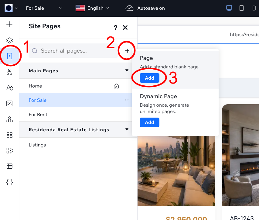The image size is (259, 220).
Task: Open the Media image icon in sidebar
Action: [9, 104]
